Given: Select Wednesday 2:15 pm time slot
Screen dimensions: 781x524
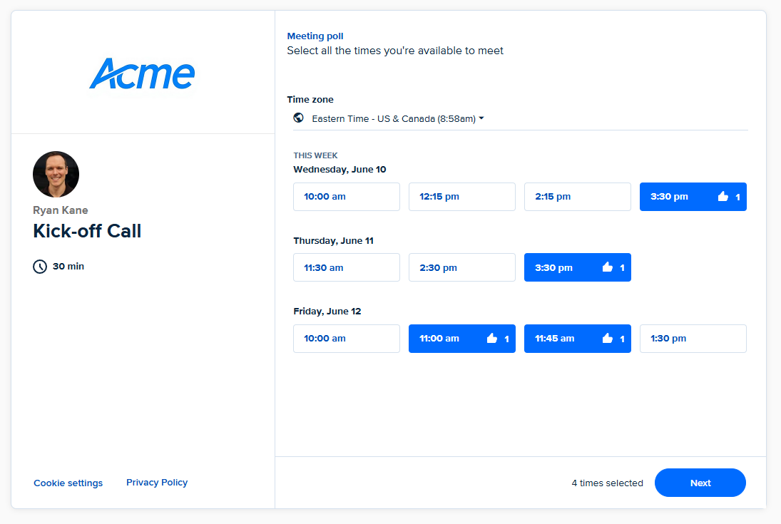Looking at the screenshot, I should (x=578, y=197).
